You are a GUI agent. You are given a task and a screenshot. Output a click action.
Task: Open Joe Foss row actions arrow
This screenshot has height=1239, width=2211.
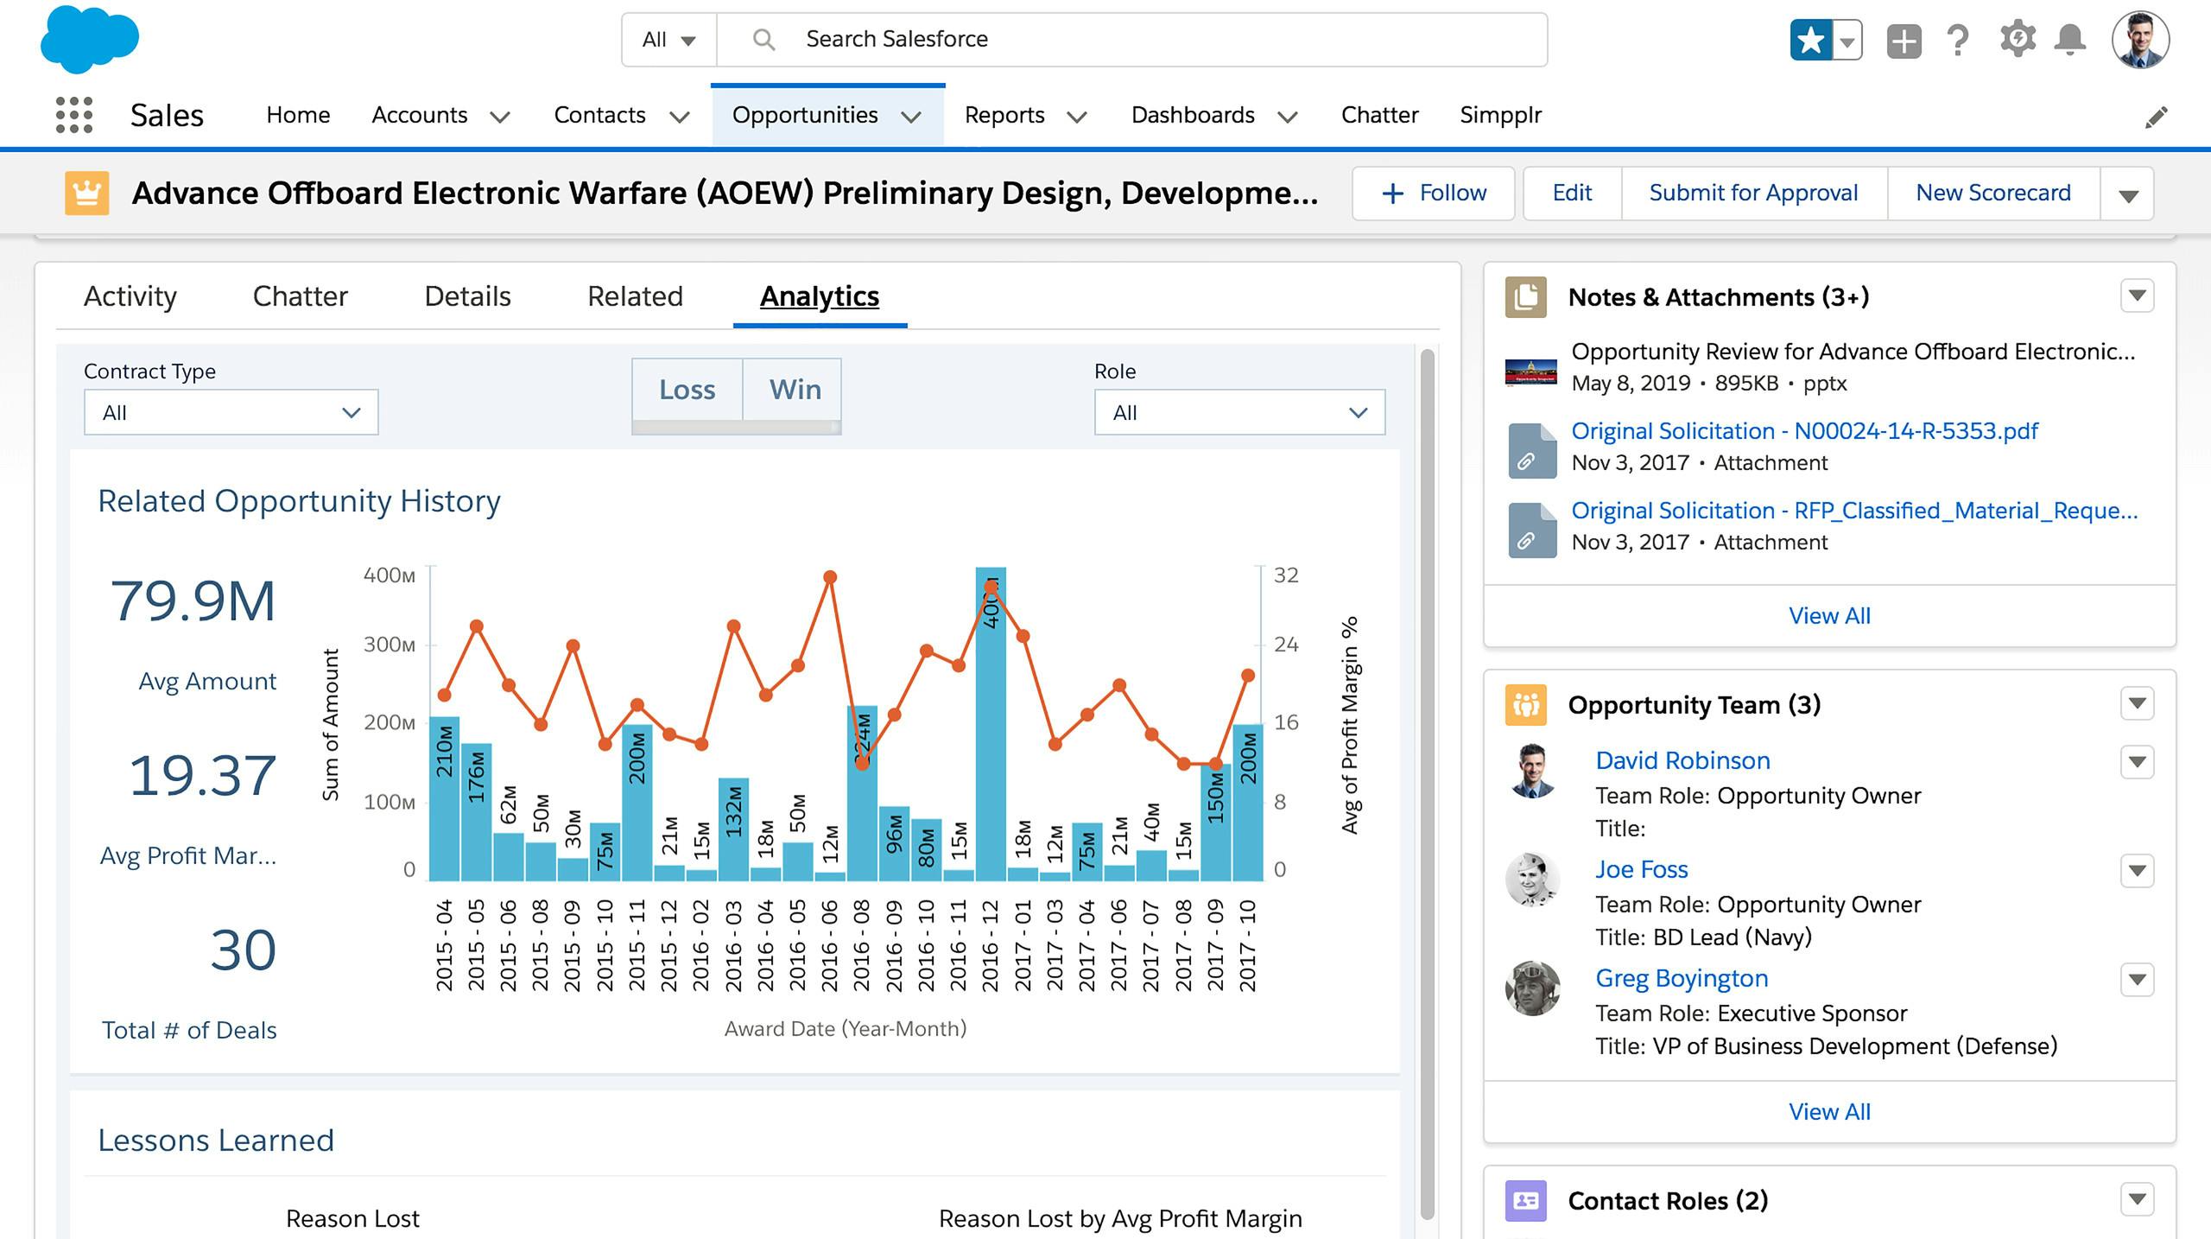pos(2137,871)
